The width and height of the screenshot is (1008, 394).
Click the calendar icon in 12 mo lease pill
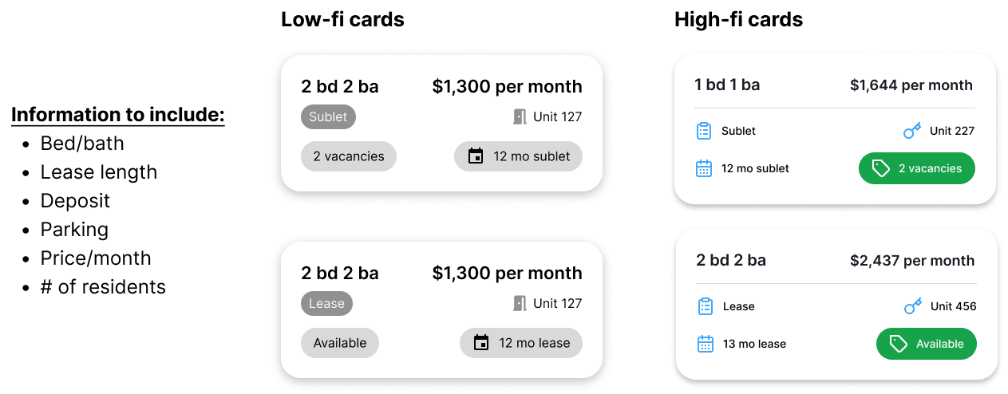click(480, 343)
